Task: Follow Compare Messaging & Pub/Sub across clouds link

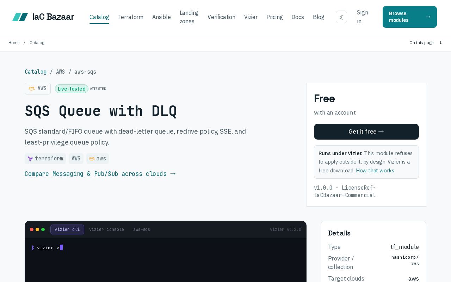Action: (100, 174)
